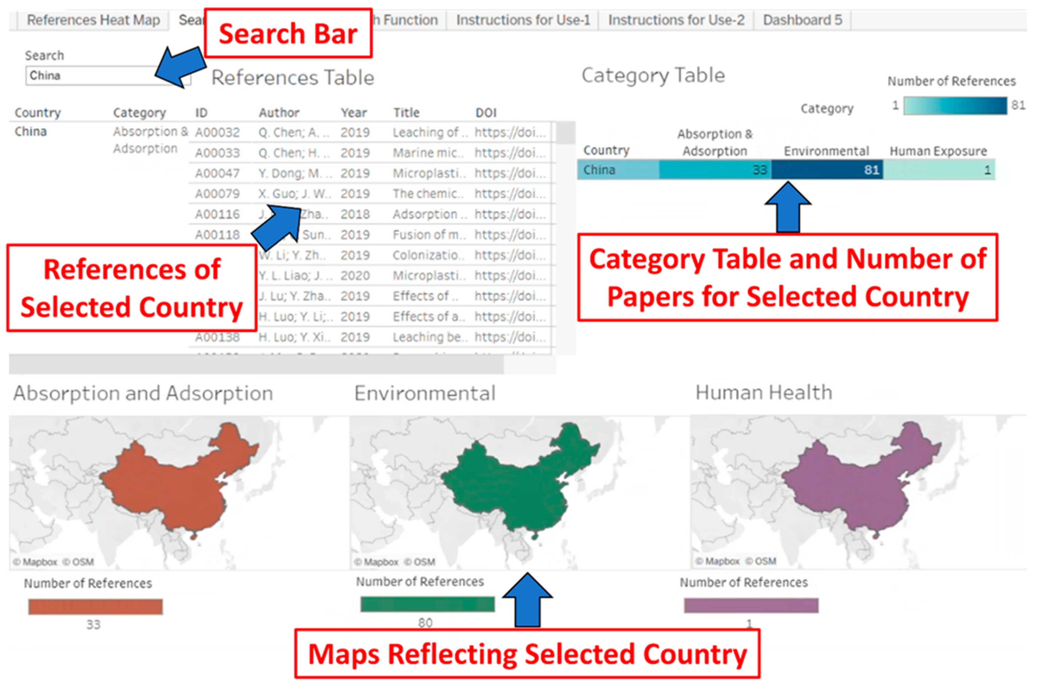Click the Search field containing China

click(x=88, y=76)
